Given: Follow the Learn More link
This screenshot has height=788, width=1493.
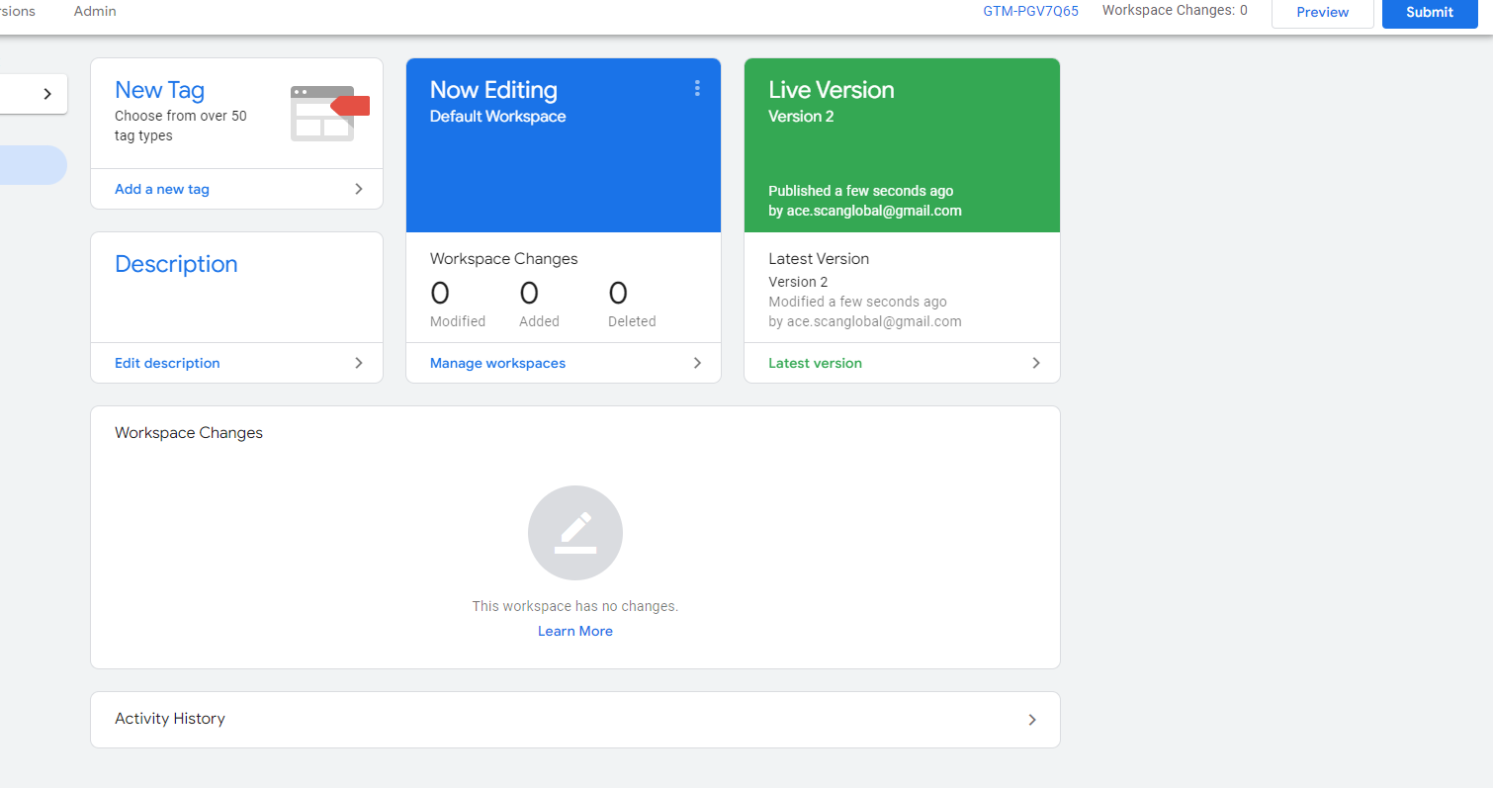Looking at the screenshot, I should 574,631.
